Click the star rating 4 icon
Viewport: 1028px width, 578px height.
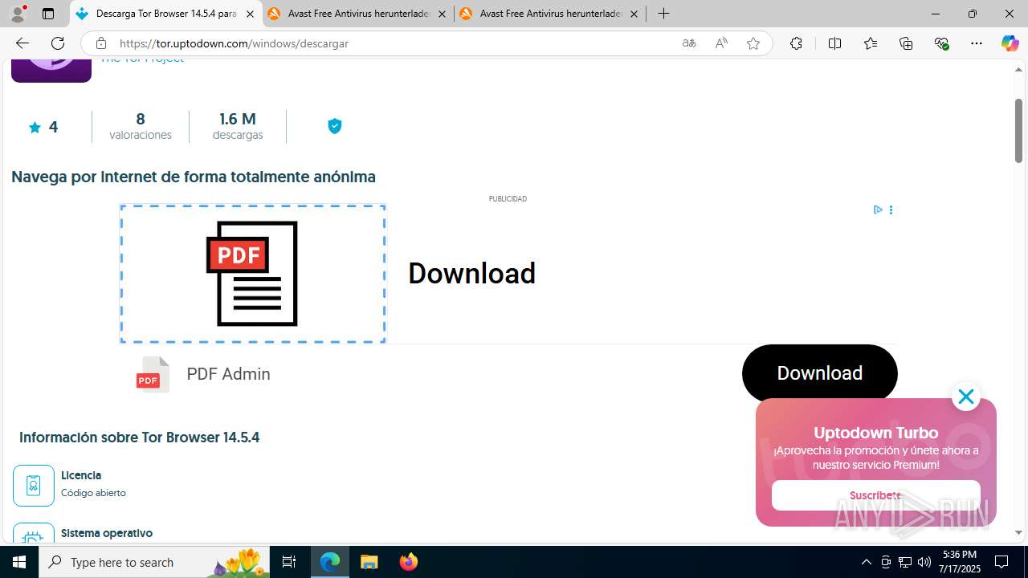pos(35,127)
